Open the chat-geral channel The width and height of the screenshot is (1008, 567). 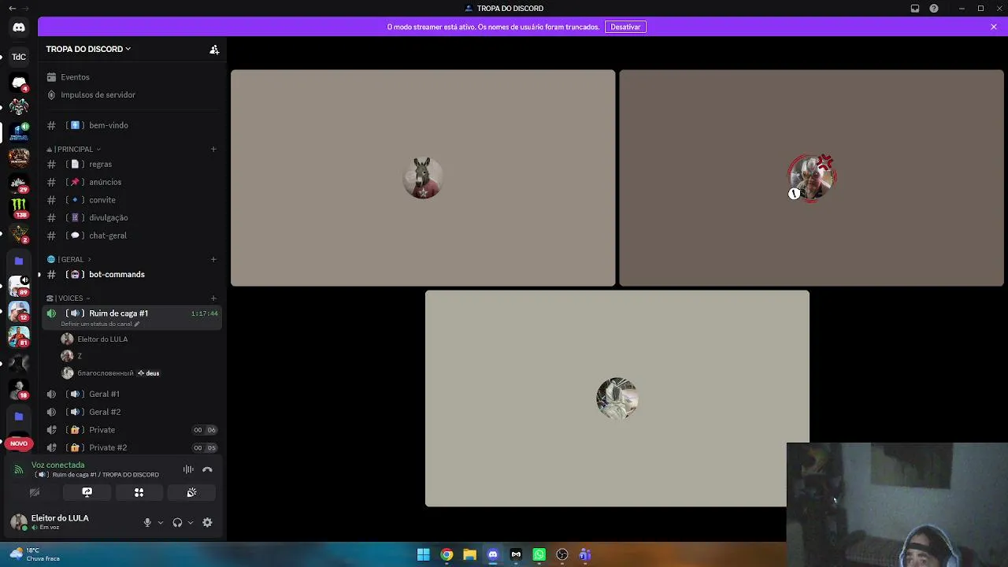coord(132,235)
